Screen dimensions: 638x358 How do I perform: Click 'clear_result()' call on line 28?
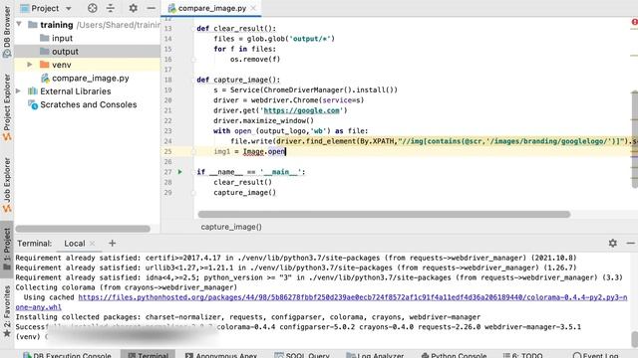[x=242, y=182]
